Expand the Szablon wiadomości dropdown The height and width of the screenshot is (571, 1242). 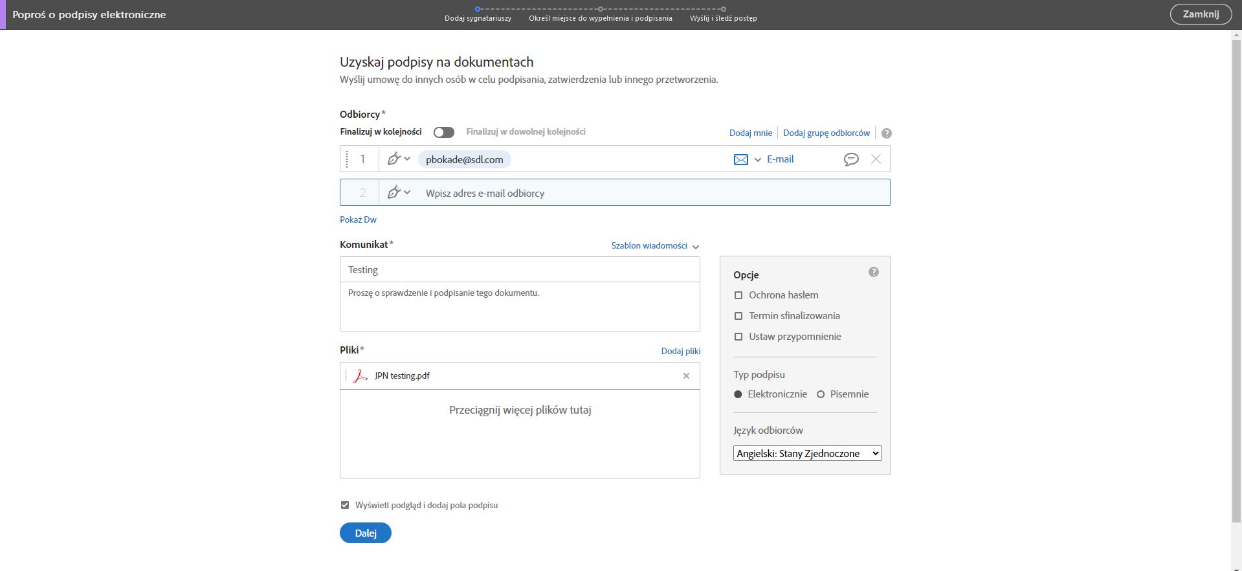(655, 246)
